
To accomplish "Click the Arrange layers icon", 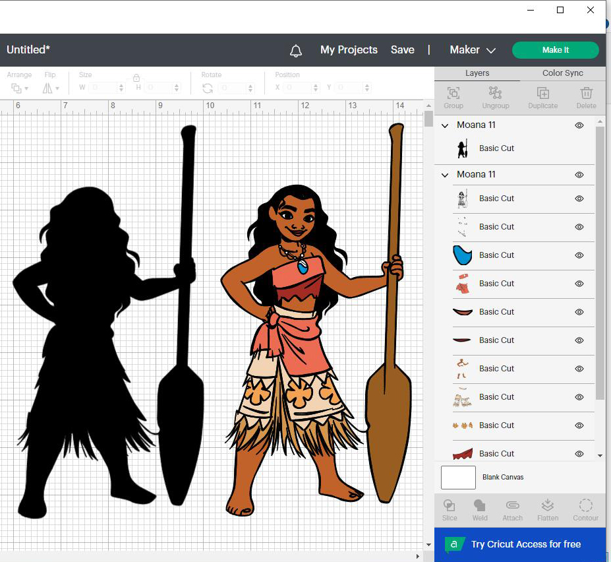I will (16, 88).
